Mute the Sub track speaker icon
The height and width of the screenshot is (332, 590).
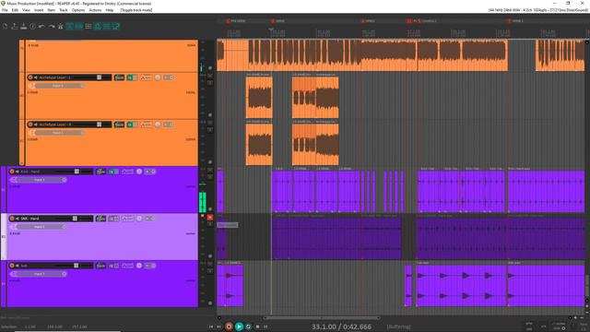tap(18, 266)
